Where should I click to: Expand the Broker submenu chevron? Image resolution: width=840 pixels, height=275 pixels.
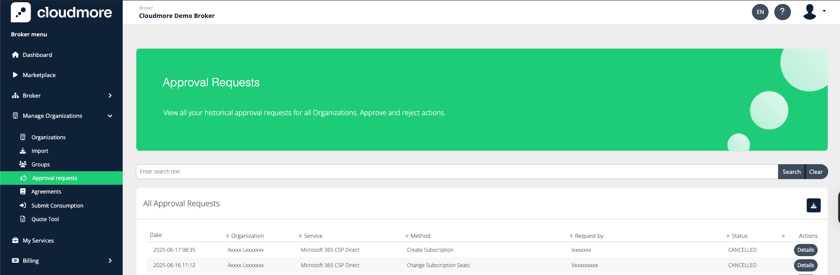point(110,95)
